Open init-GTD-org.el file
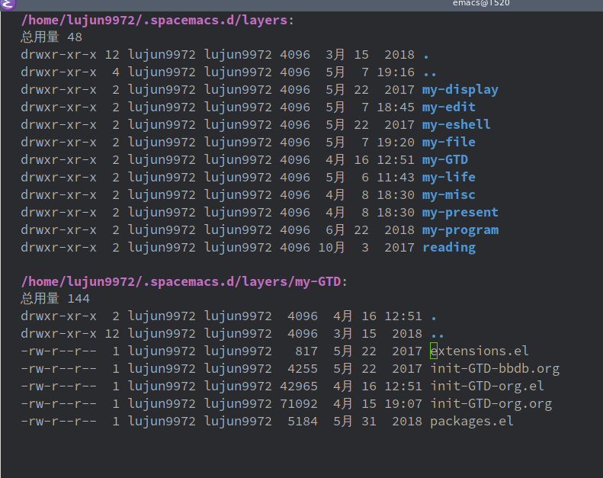603x478 pixels. point(486,387)
